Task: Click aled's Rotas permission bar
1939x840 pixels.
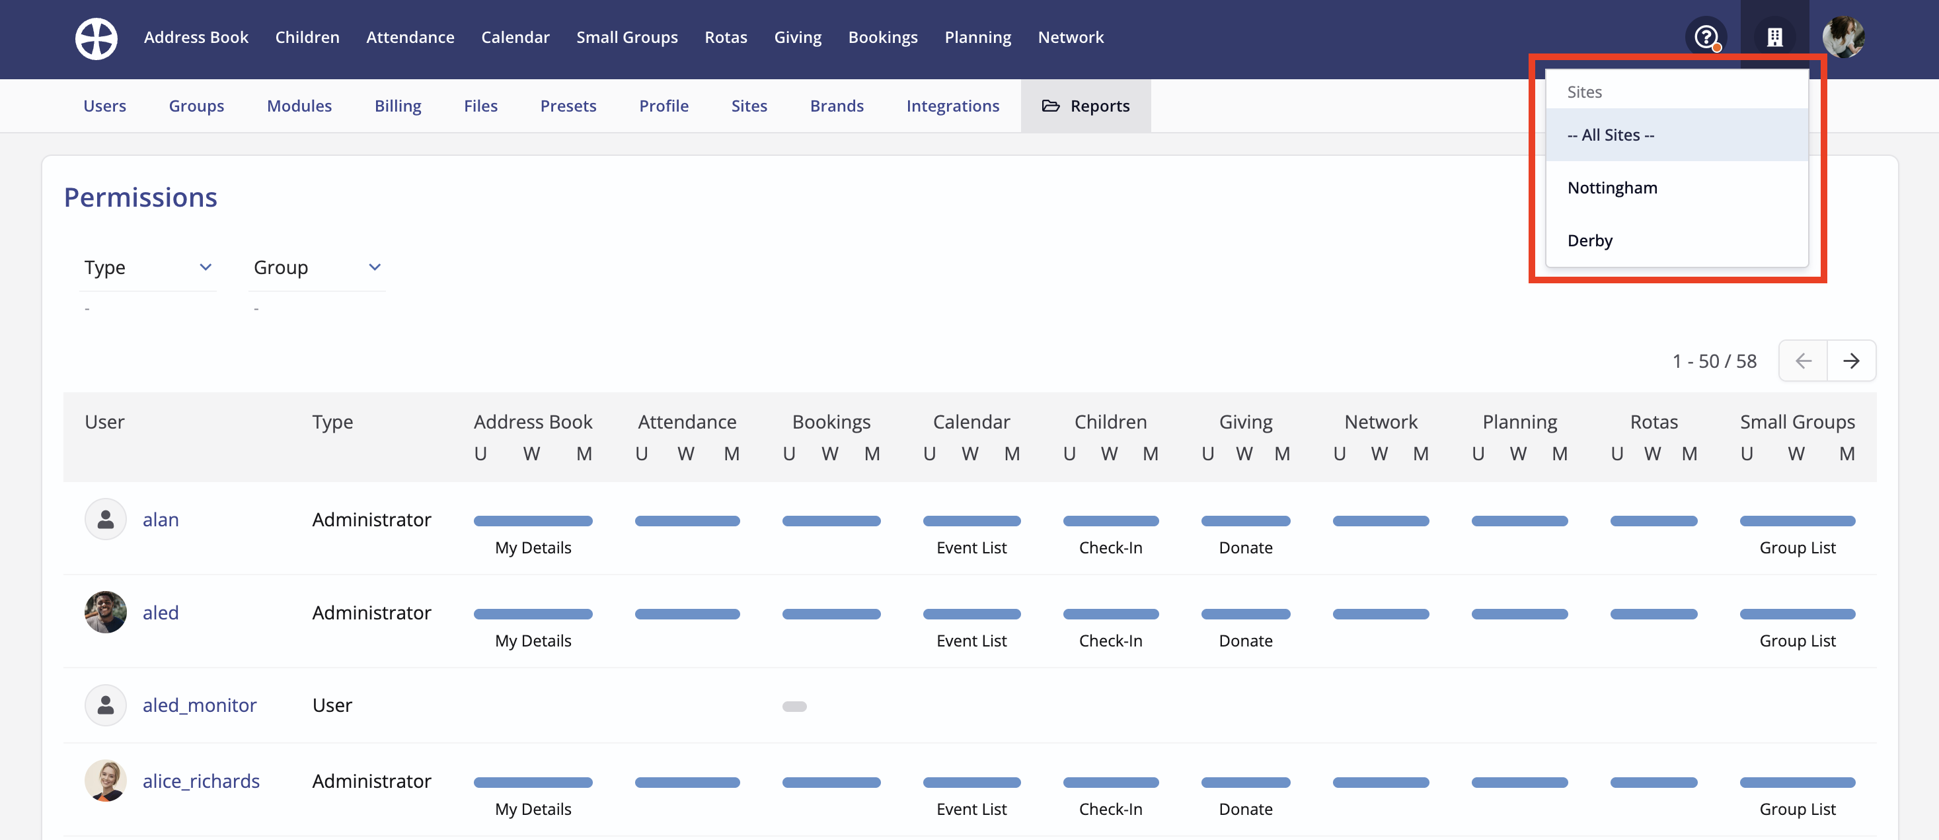Action: pos(1654,614)
